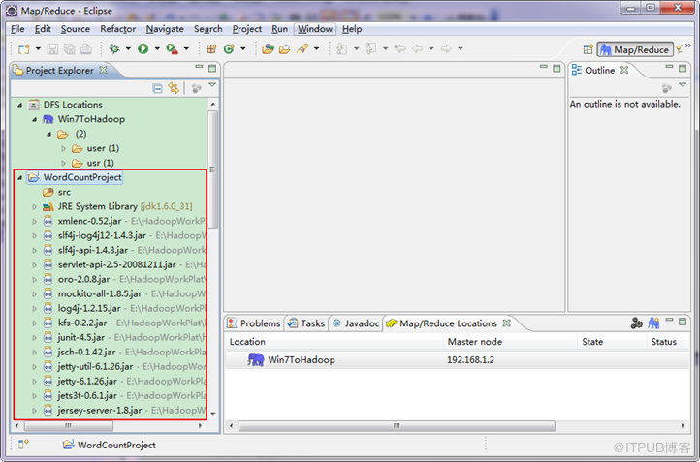This screenshot has width=700, height=462.
Task: Click the New wizard toolbar icon
Action: (24, 48)
